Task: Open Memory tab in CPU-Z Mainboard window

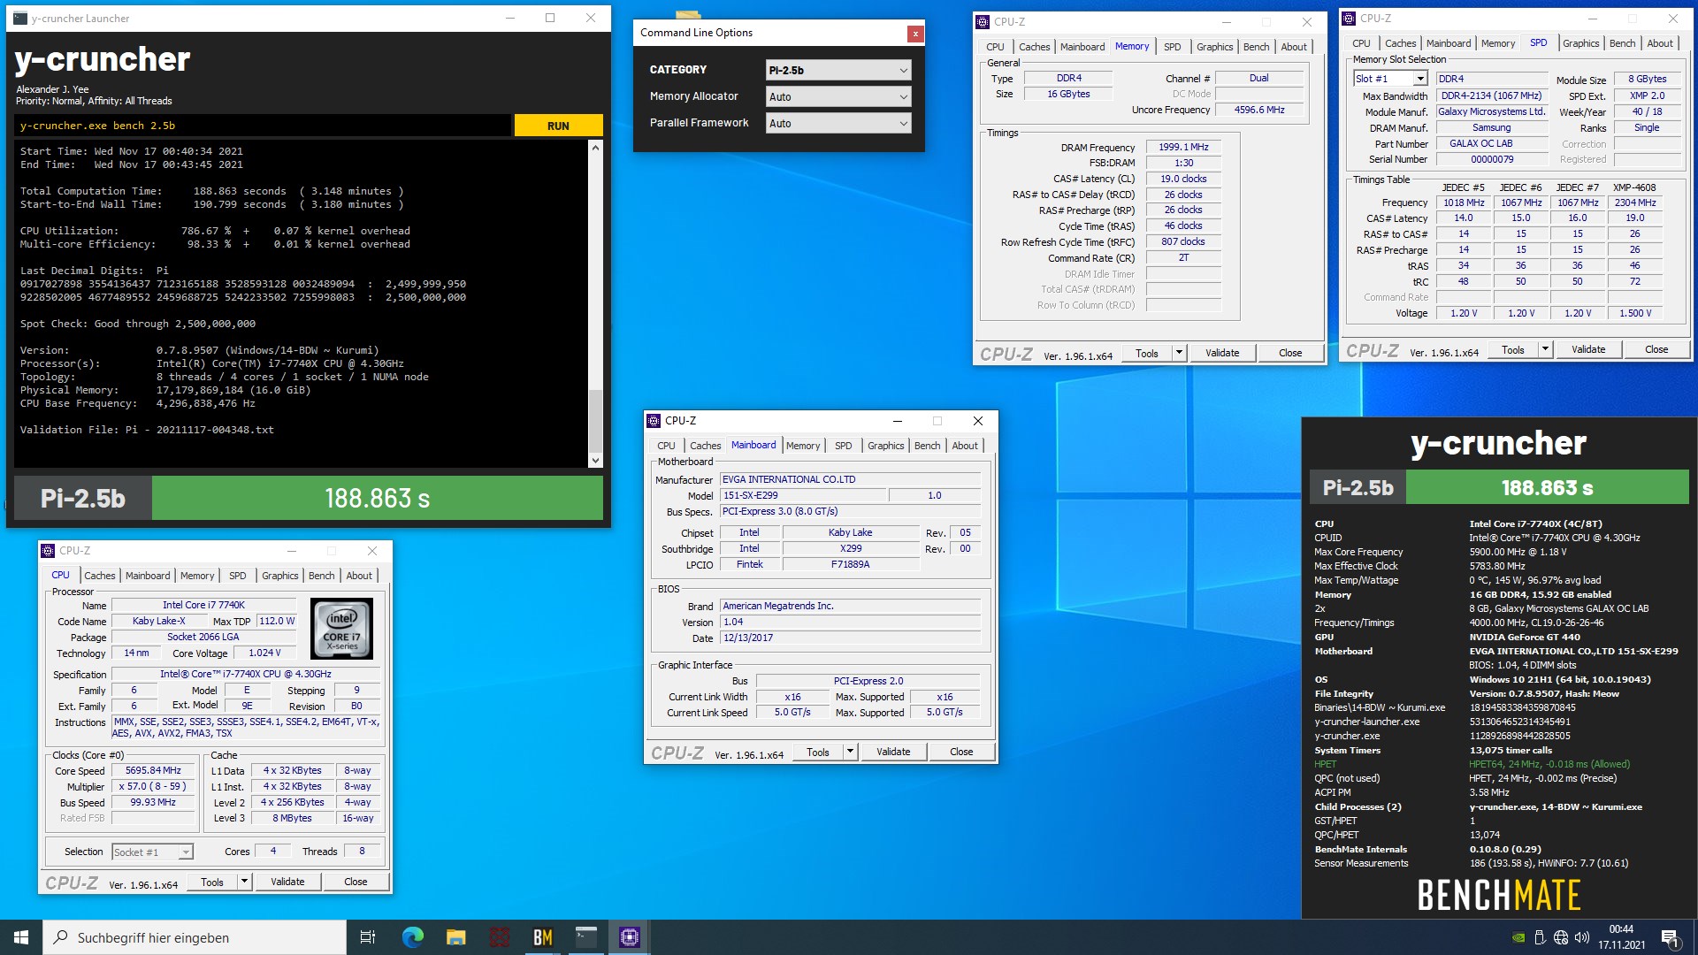Action: click(803, 446)
